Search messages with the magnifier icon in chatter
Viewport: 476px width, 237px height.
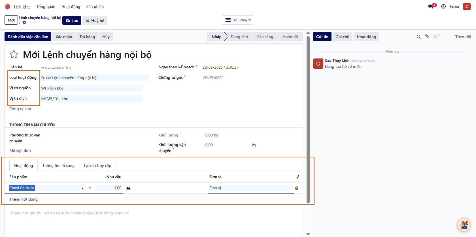(418, 37)
